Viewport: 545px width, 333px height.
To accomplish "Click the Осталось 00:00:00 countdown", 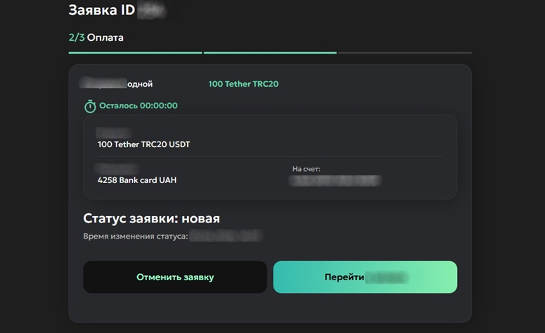I will (139, 106).
